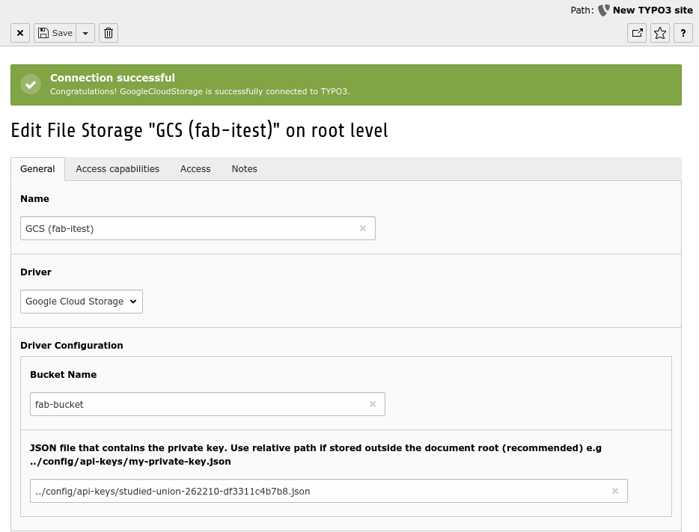Click the Edit File Storage page heading
Screen dimensions: 699x532
click(199, 130)
